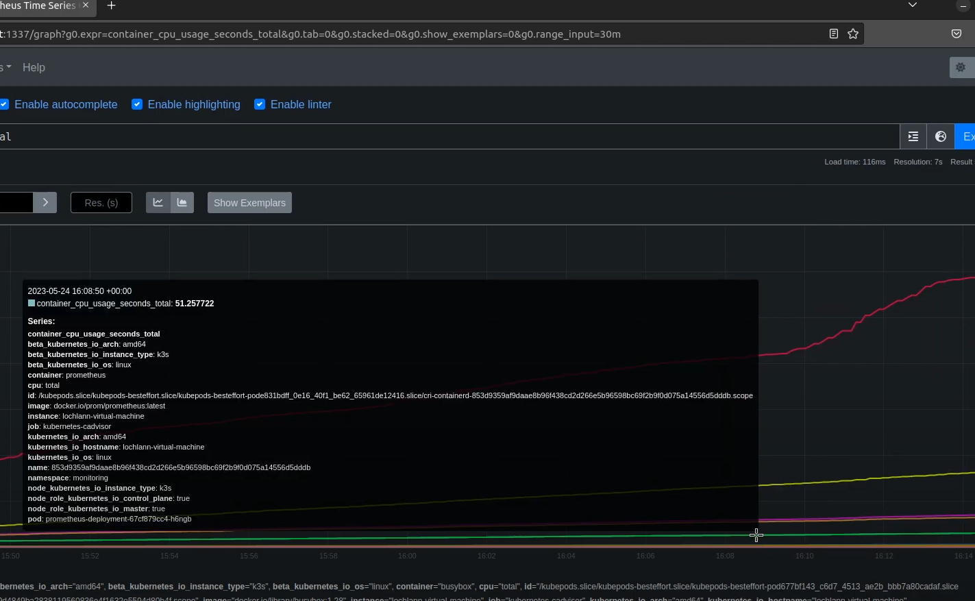975x601 pixels.
Task: Click the 'job: kubernetes-cadvisor' tooltip row
Action: coord(69,426)
